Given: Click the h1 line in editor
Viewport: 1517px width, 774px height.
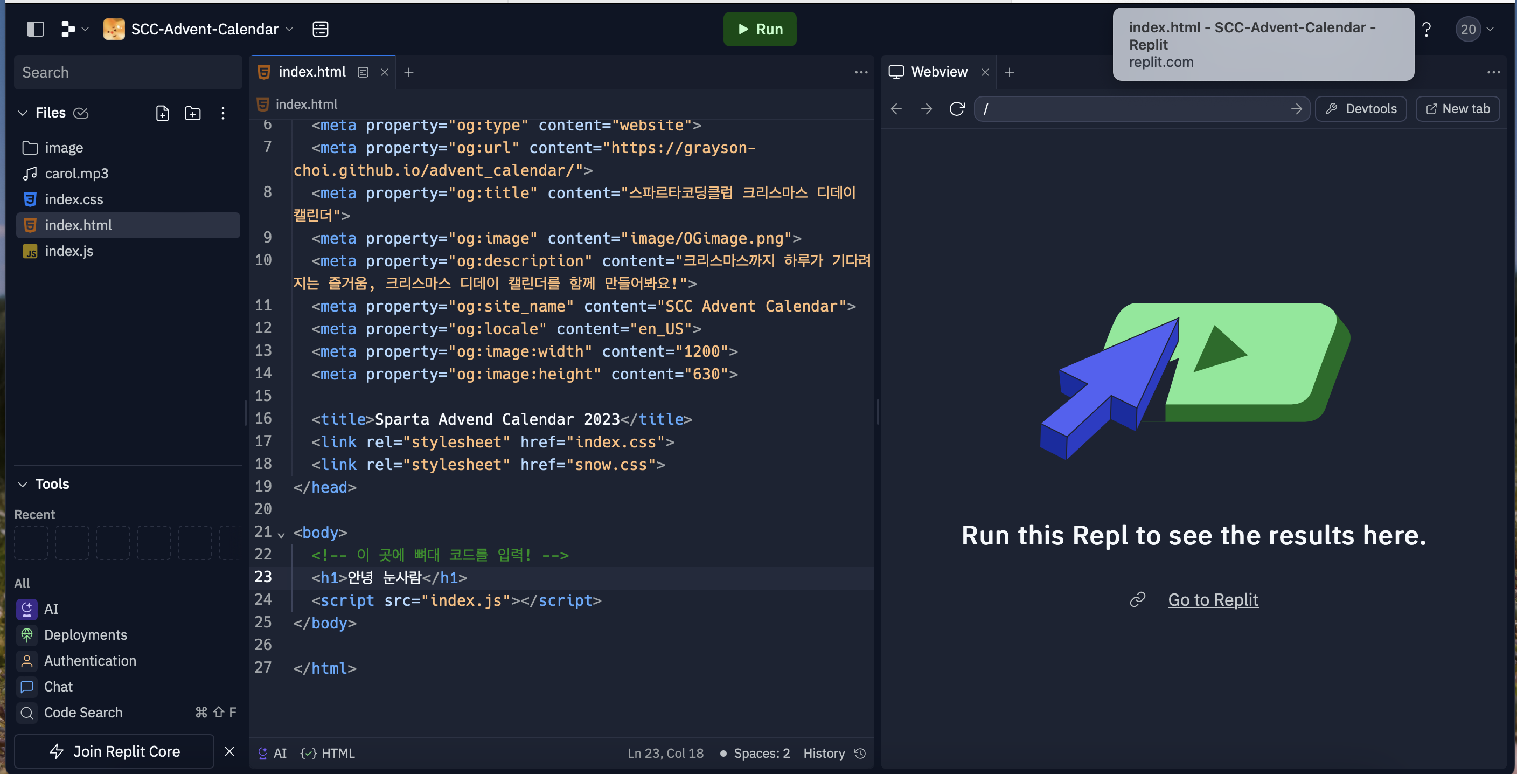Looking at the screenshot, I should click(389, 577).
